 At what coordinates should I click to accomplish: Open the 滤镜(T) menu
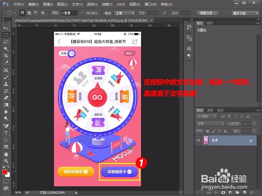click(x=107, y=4)
